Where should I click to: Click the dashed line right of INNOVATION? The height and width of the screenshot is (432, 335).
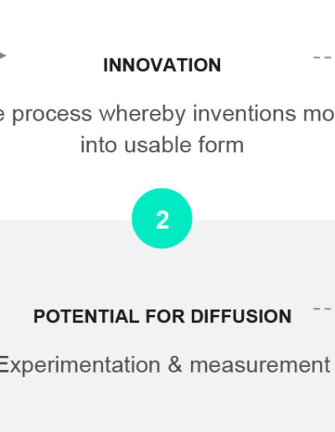[x=322, y=58]
